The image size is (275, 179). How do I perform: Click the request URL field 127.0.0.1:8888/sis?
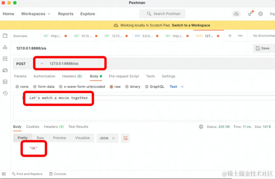[64, 63]
